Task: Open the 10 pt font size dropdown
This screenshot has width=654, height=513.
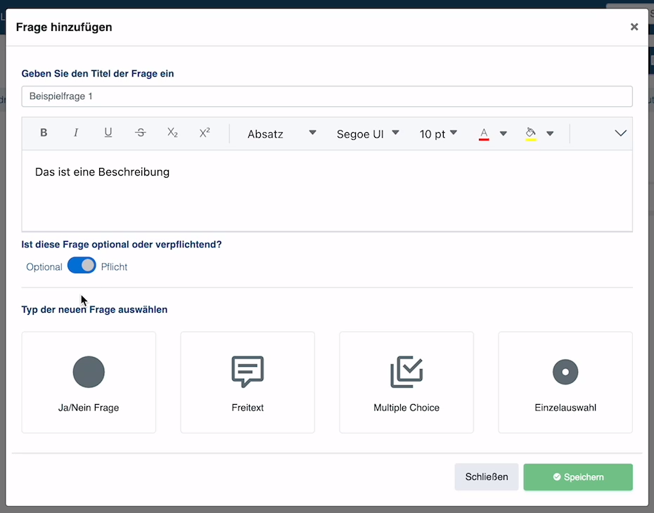Action: coord(437,134)
